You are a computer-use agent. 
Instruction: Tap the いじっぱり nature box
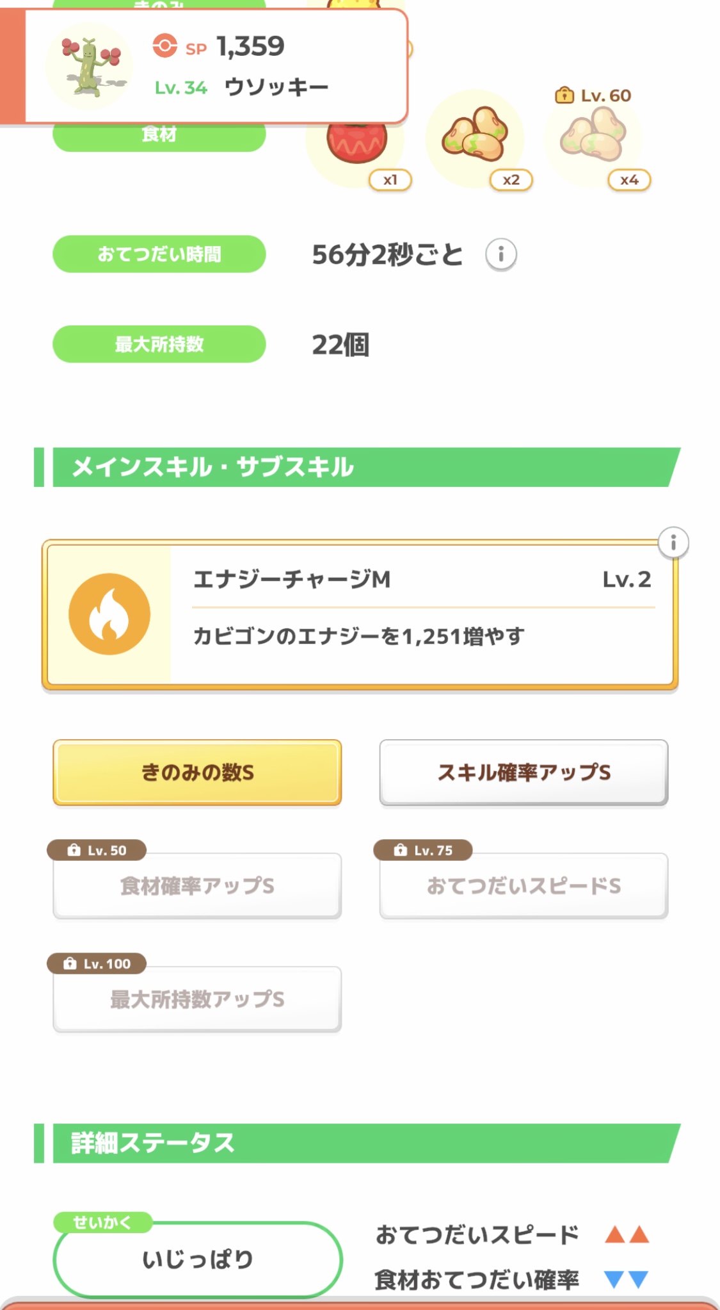click(197, 1259)
